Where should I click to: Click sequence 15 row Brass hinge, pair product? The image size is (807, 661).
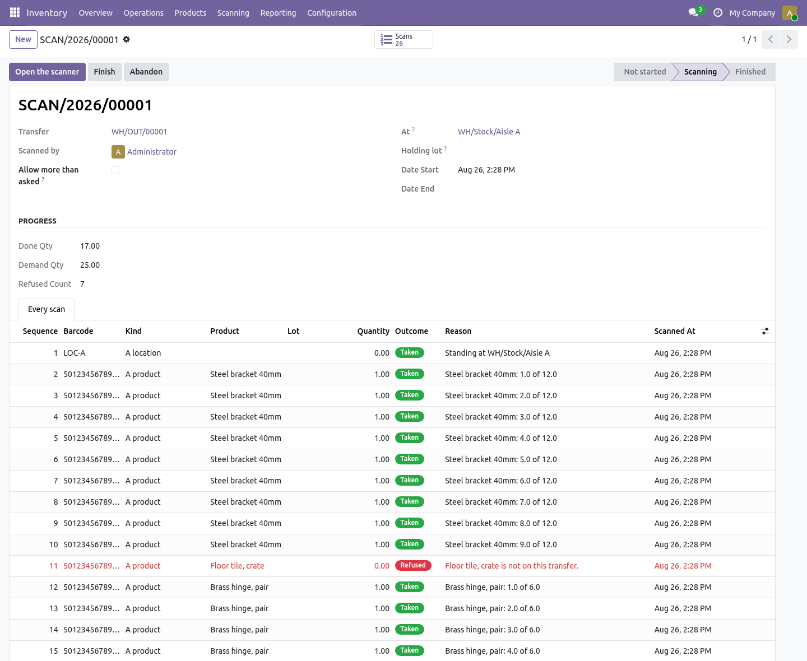(x=239, y=651)
